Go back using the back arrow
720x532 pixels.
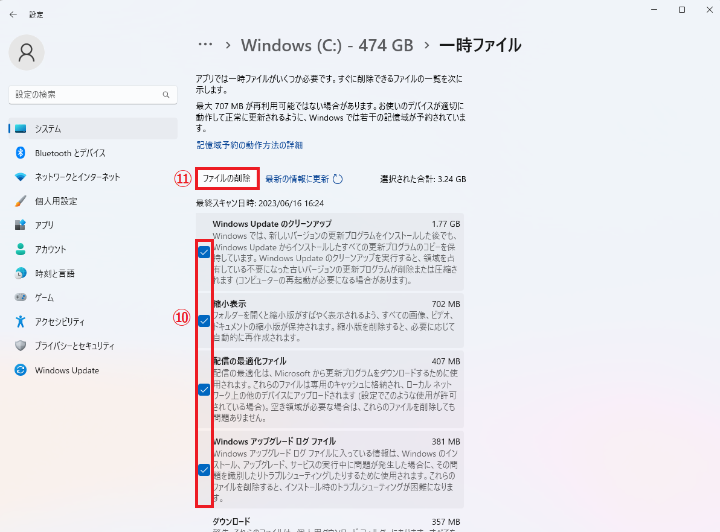(13, 14)
